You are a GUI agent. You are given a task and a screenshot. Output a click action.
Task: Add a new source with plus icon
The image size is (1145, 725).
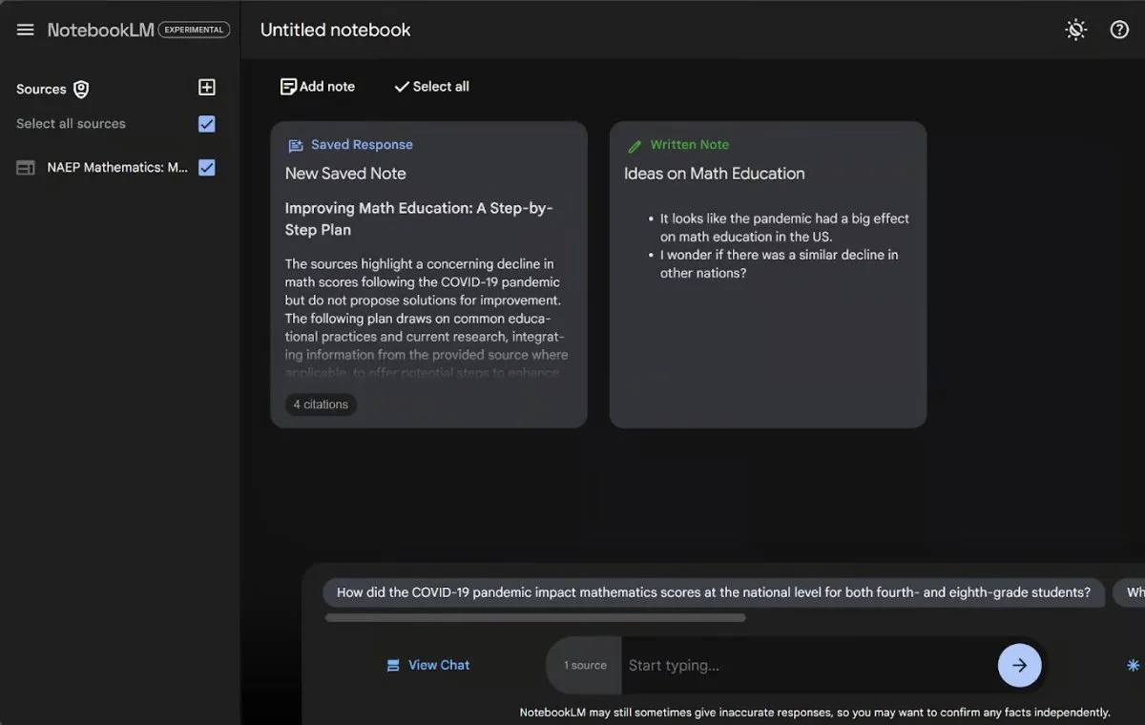(x=206, y=88)
